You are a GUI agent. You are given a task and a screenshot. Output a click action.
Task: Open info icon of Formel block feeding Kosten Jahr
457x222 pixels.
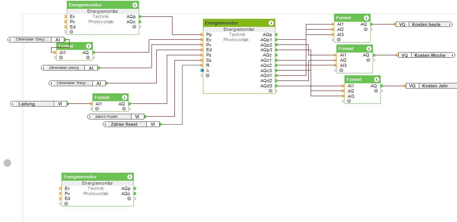tap(376, 79)
